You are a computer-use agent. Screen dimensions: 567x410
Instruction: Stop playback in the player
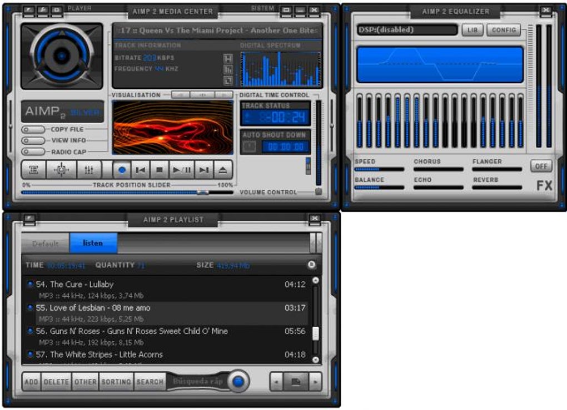click(x=159, y=170)
